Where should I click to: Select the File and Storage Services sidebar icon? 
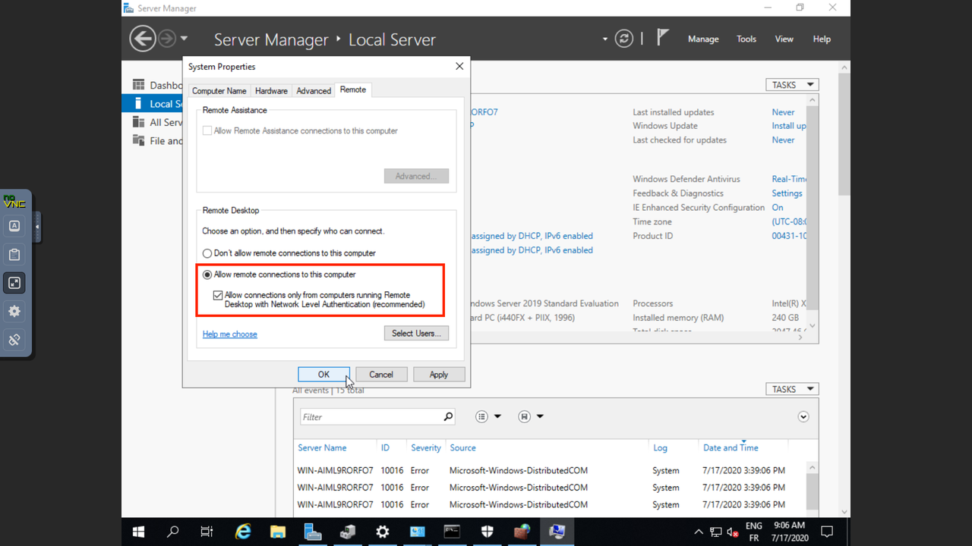[138, 140]
